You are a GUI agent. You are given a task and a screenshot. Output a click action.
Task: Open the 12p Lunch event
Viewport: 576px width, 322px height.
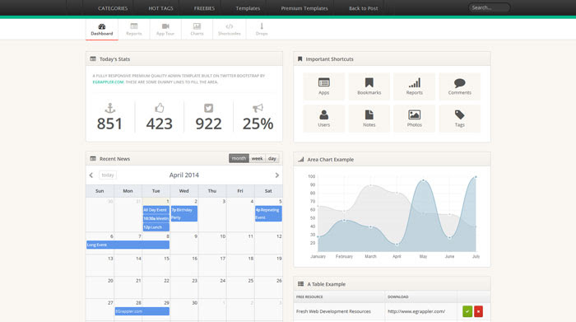(156, 227)
